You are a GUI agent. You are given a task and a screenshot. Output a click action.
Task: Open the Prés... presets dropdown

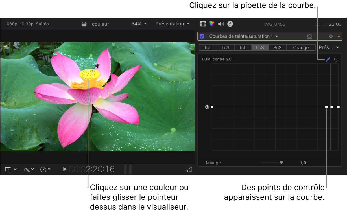[328, 47]
